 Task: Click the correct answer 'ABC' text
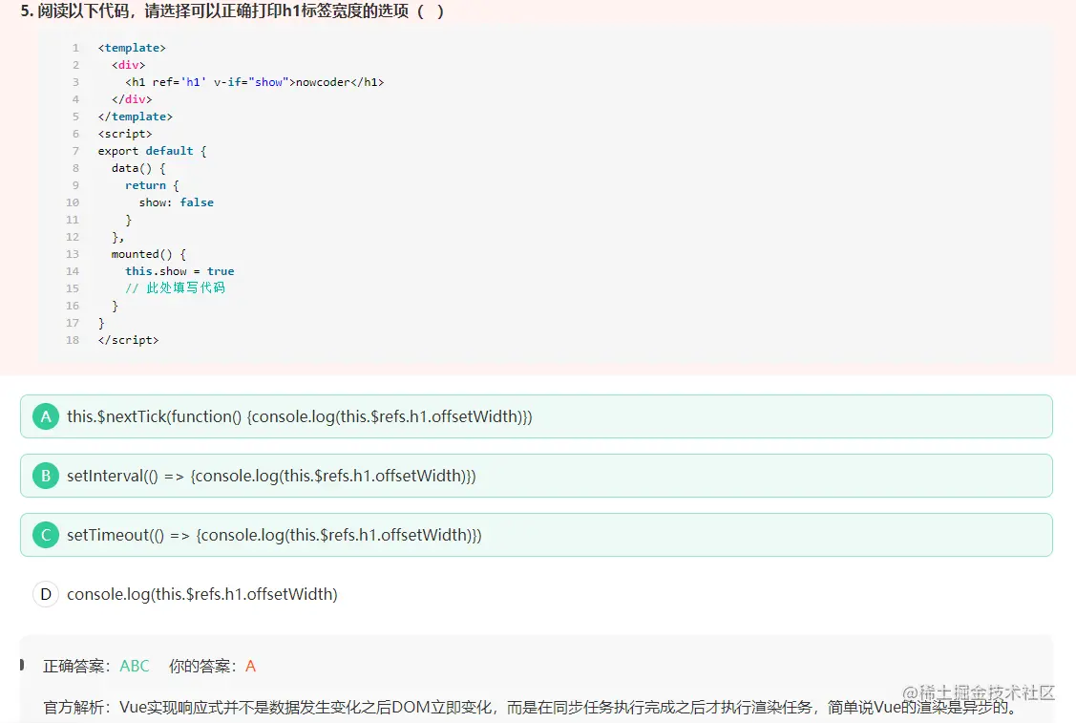pos(135,666)
